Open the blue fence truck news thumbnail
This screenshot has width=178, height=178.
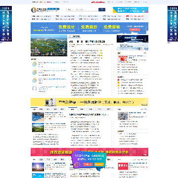click(38, 117)
